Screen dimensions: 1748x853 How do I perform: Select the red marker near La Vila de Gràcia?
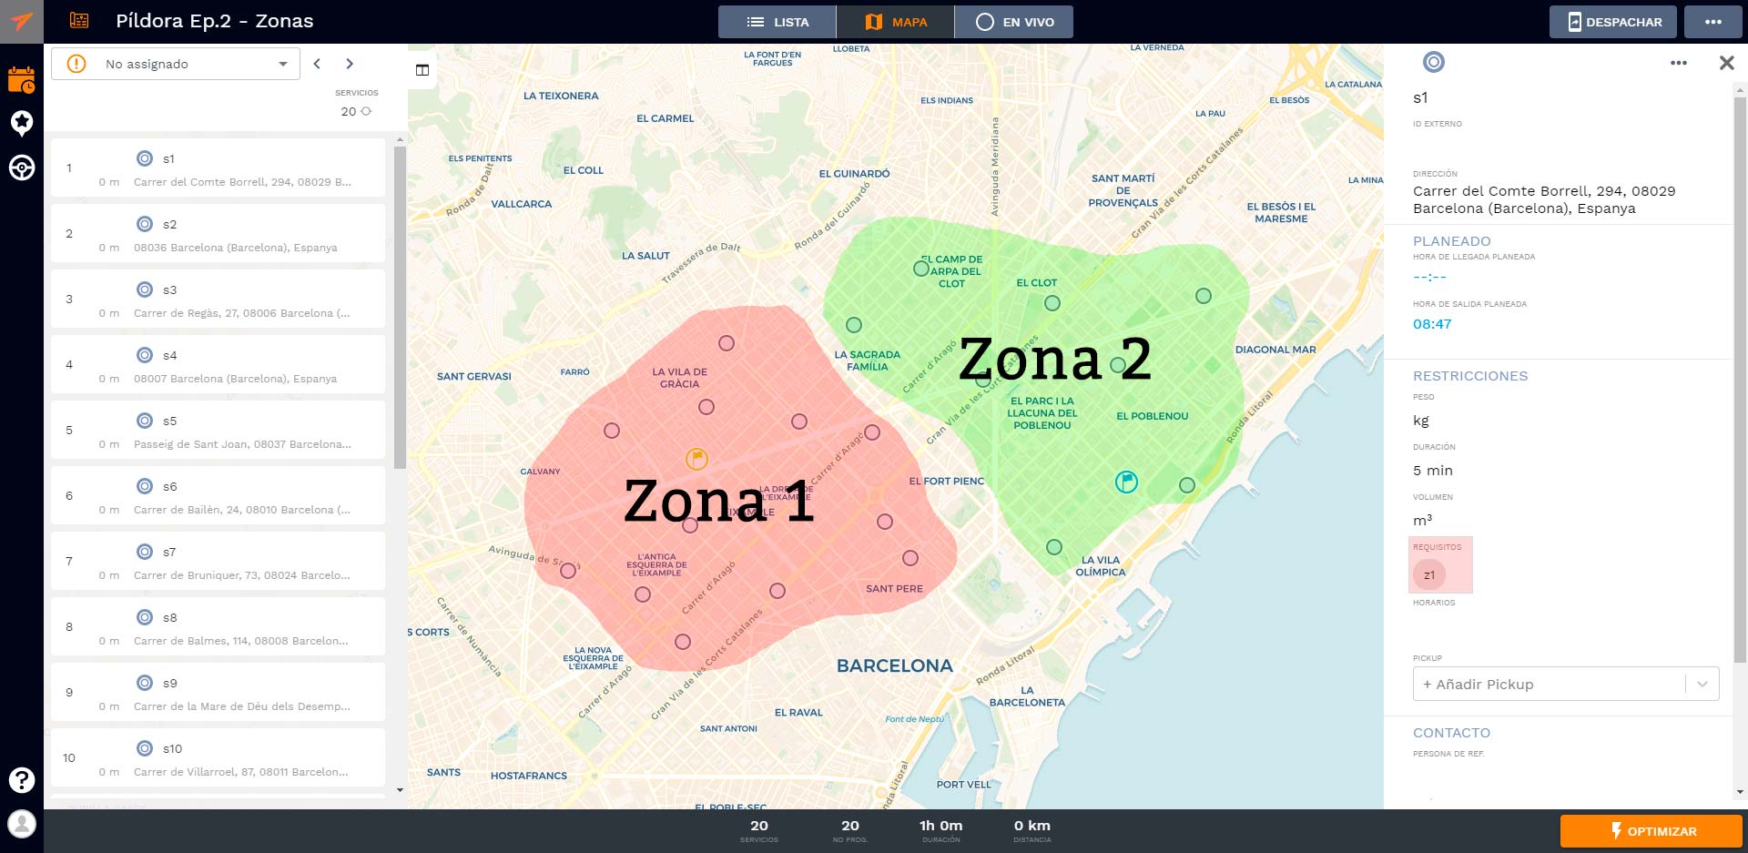[706, 407]
